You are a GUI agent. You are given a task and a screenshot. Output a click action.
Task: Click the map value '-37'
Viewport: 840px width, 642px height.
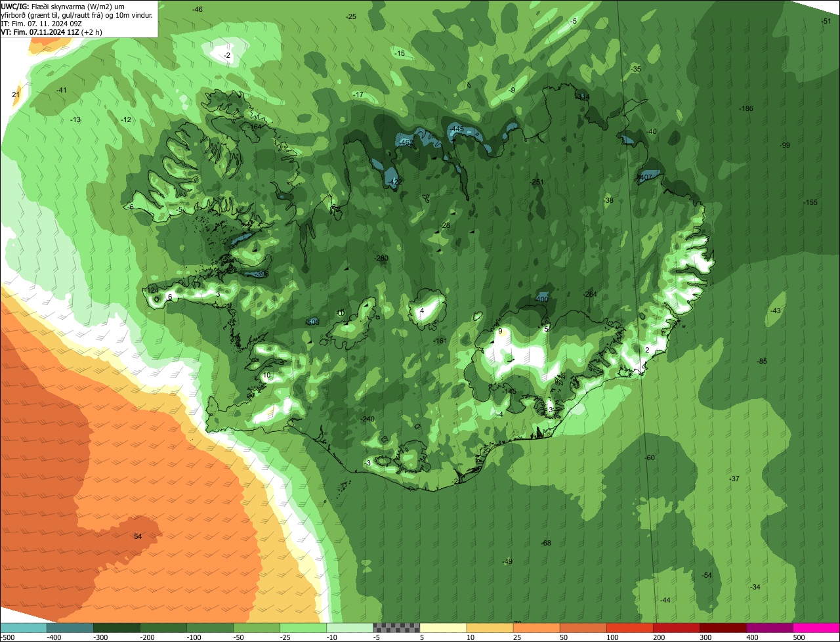pos(734,479)
